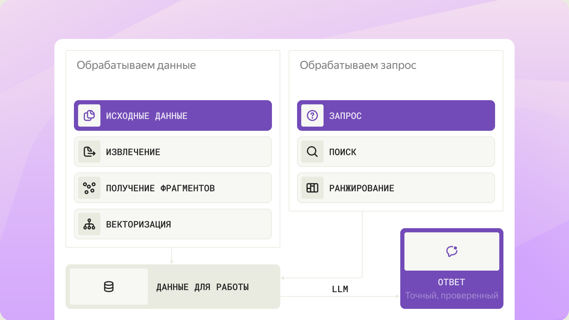The width and height of the screenshot is (569, 320).
Task: Select the hierarchy icon next to ВЕКТОРИЗАЦИЯ
Action: tap(89, 224)
